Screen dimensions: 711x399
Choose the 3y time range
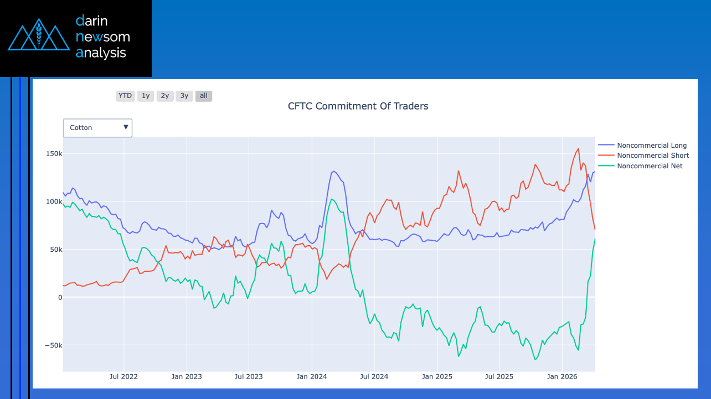[x=184, y=96]
